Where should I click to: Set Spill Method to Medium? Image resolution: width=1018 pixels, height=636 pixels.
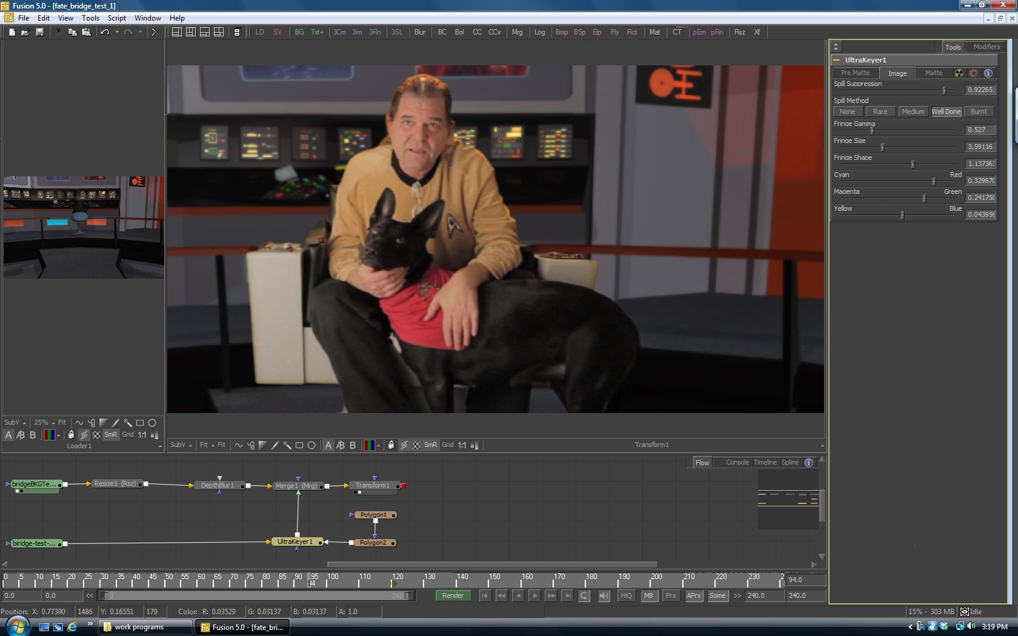pyautogui.click(x=913, y=112)
